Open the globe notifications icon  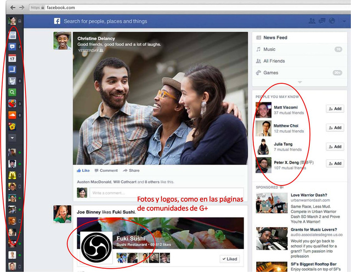332,21
